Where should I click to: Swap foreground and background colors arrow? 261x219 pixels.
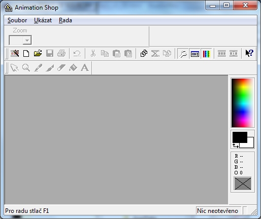[x=236, y=145]
